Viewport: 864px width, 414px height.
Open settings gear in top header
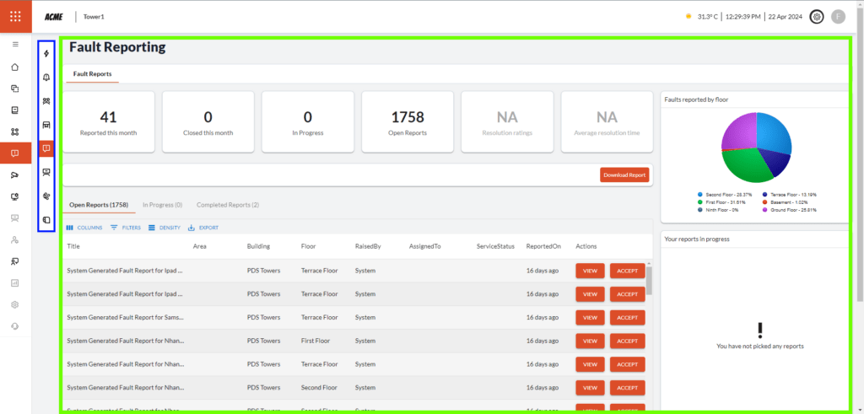816,16
